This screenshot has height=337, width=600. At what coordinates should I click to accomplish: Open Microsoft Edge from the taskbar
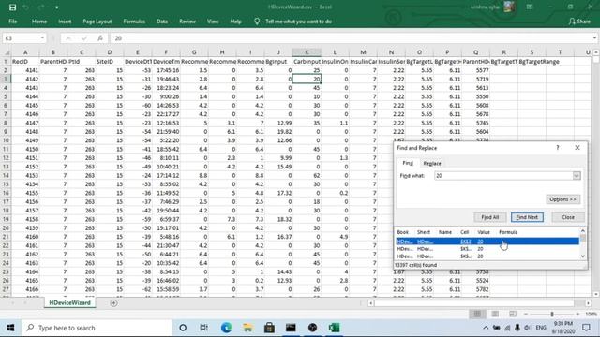[226, 328]
